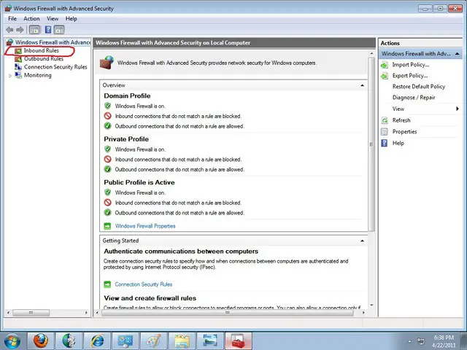
Task: Expand the Monitoring node triangle
Action: [x=10, y=76]
